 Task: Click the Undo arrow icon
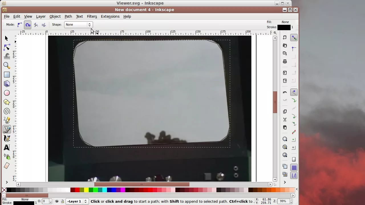285,92
